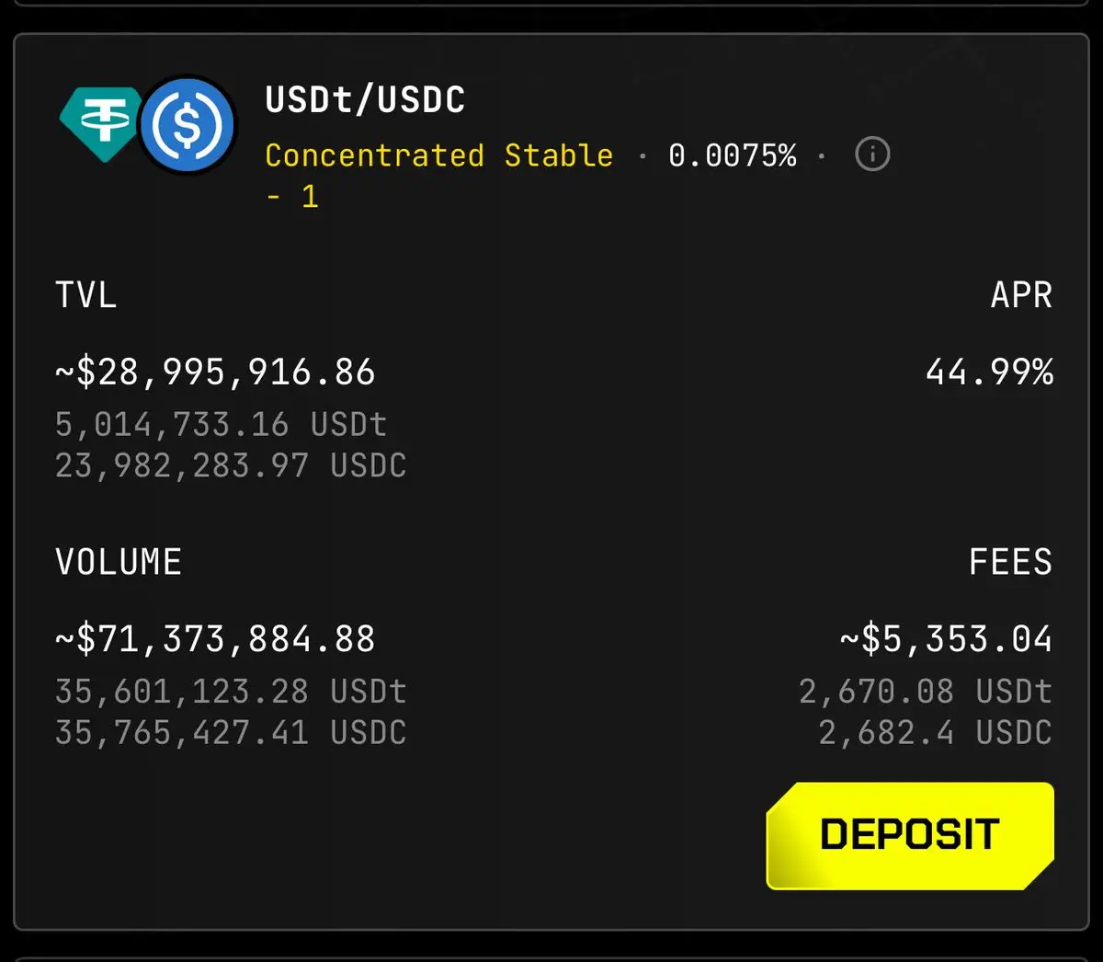The width and height of the screenshot is (1103, 962).
Task: Click the 0.0075% fee tier text
Action: click(733, 155)
